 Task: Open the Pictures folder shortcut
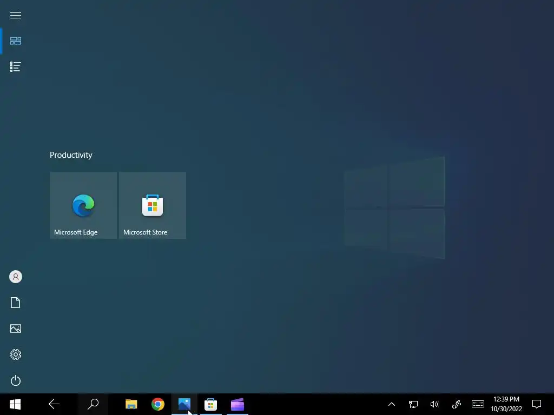[x=16, y=329]
